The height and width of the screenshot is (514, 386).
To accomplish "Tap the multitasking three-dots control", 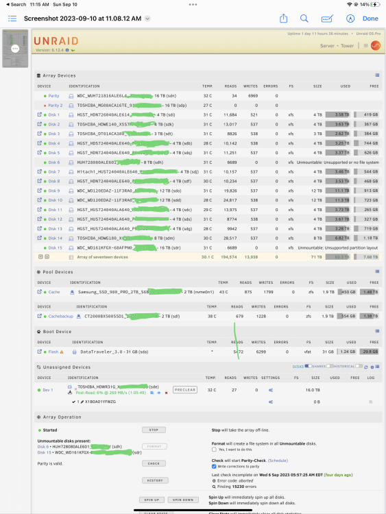I will tap(193, 5).
